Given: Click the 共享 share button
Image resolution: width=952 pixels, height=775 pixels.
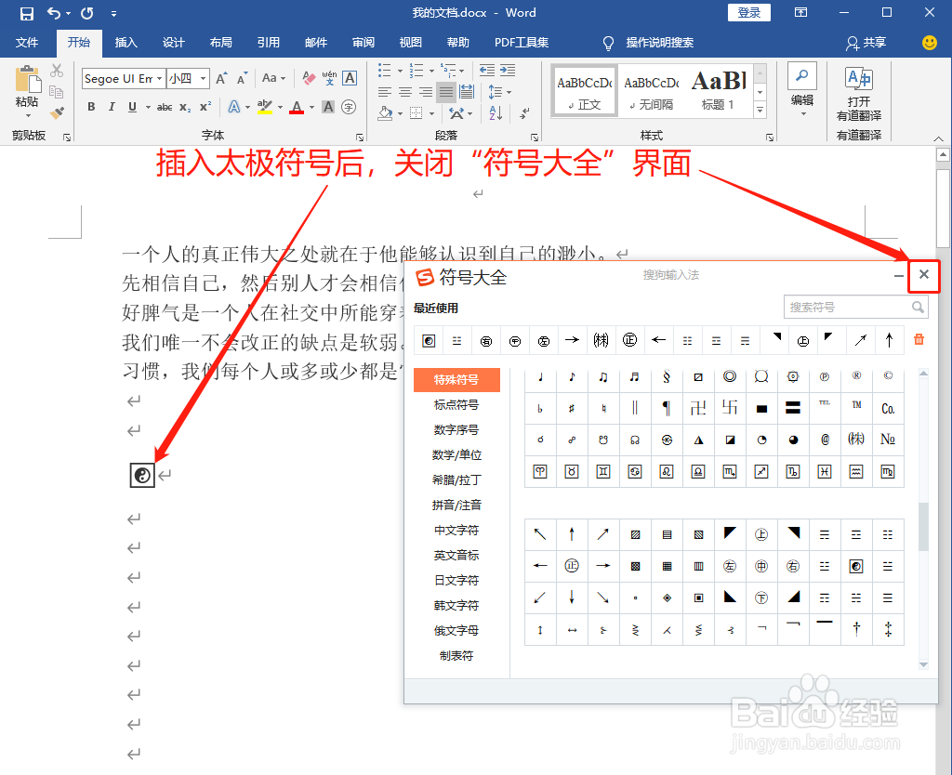Looking at the screenshot, I should [866, 43].
